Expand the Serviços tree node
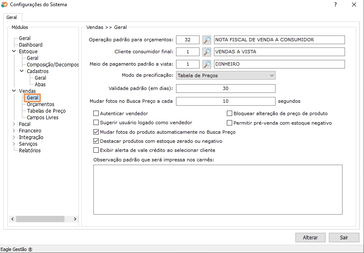The width and height of the screenshot is (364, 253). [14, 144]
